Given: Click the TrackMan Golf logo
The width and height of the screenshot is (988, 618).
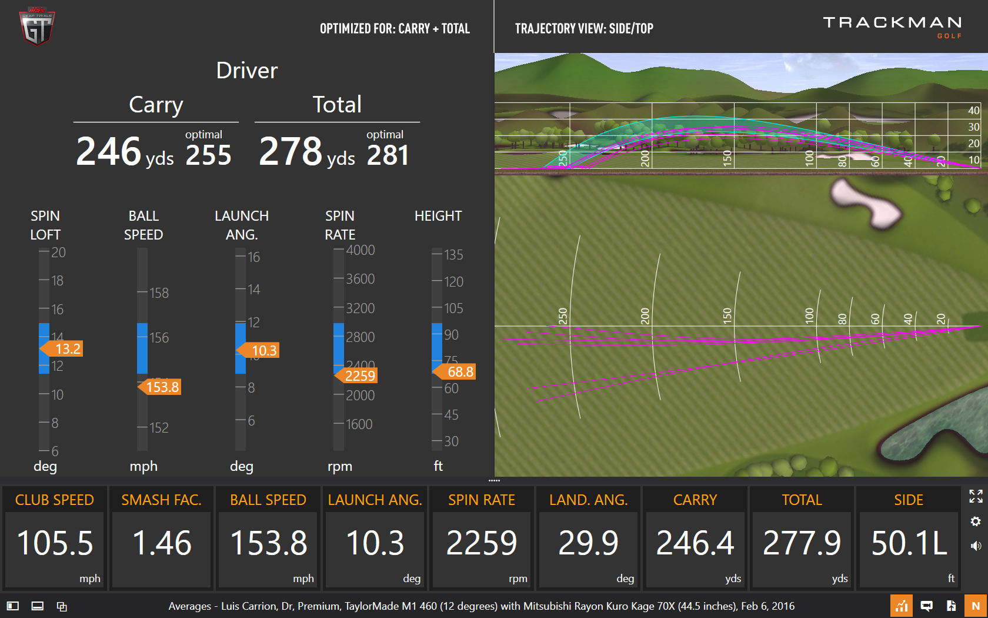Looking at the screenshot, I should coord(892,26).
